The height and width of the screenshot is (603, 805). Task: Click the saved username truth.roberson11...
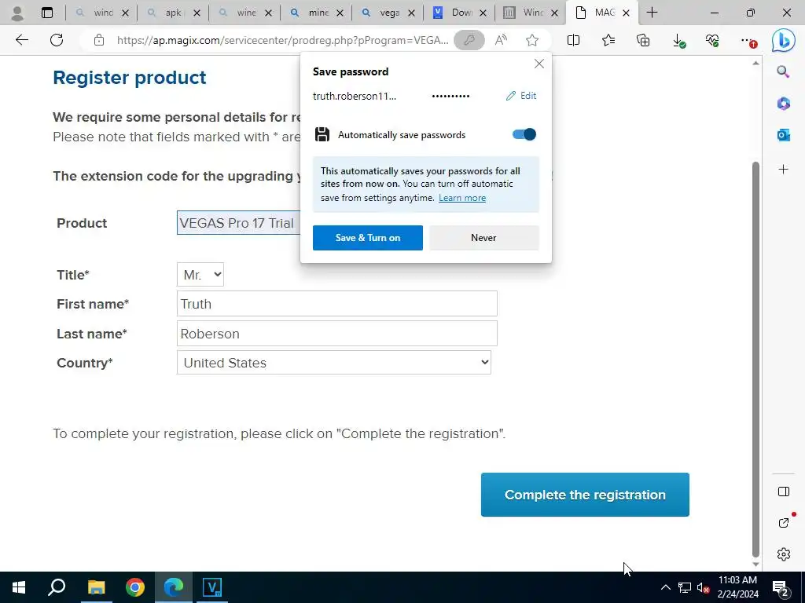355,96
